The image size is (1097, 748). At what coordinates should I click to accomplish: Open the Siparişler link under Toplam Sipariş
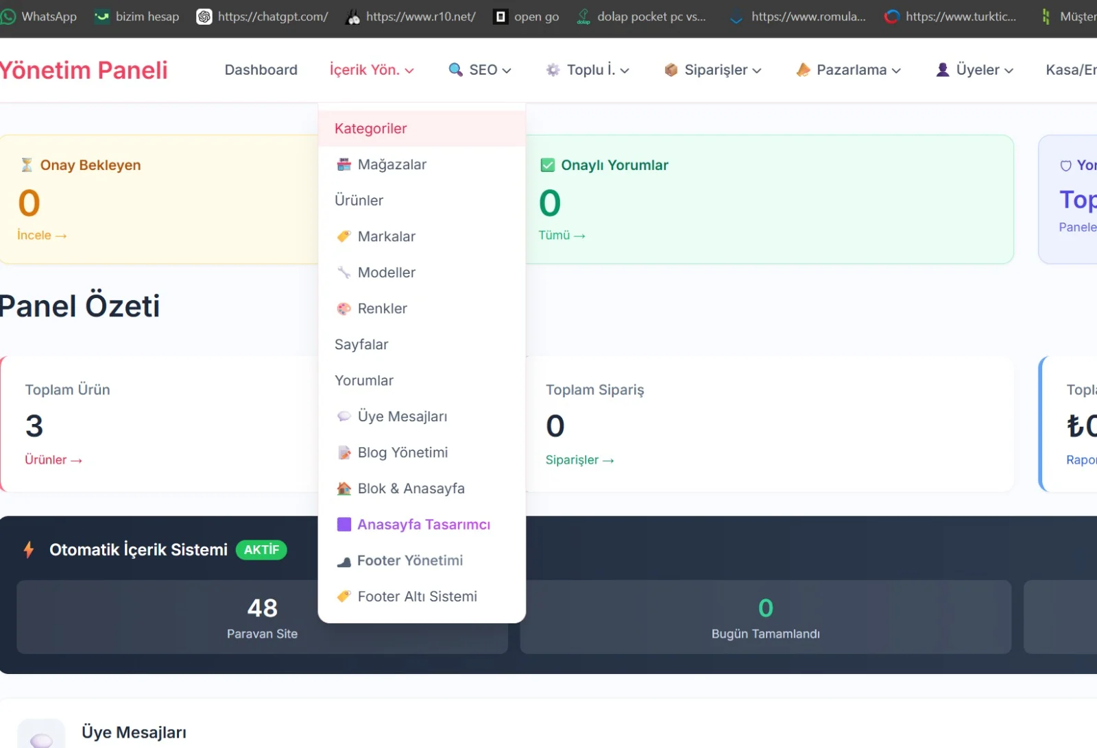(x=579, y=460)
